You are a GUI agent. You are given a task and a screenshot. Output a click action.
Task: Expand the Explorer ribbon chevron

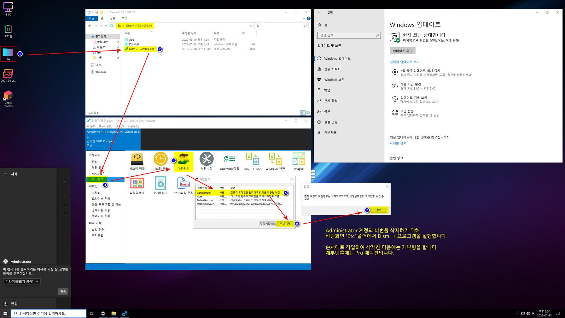(304, 18)
